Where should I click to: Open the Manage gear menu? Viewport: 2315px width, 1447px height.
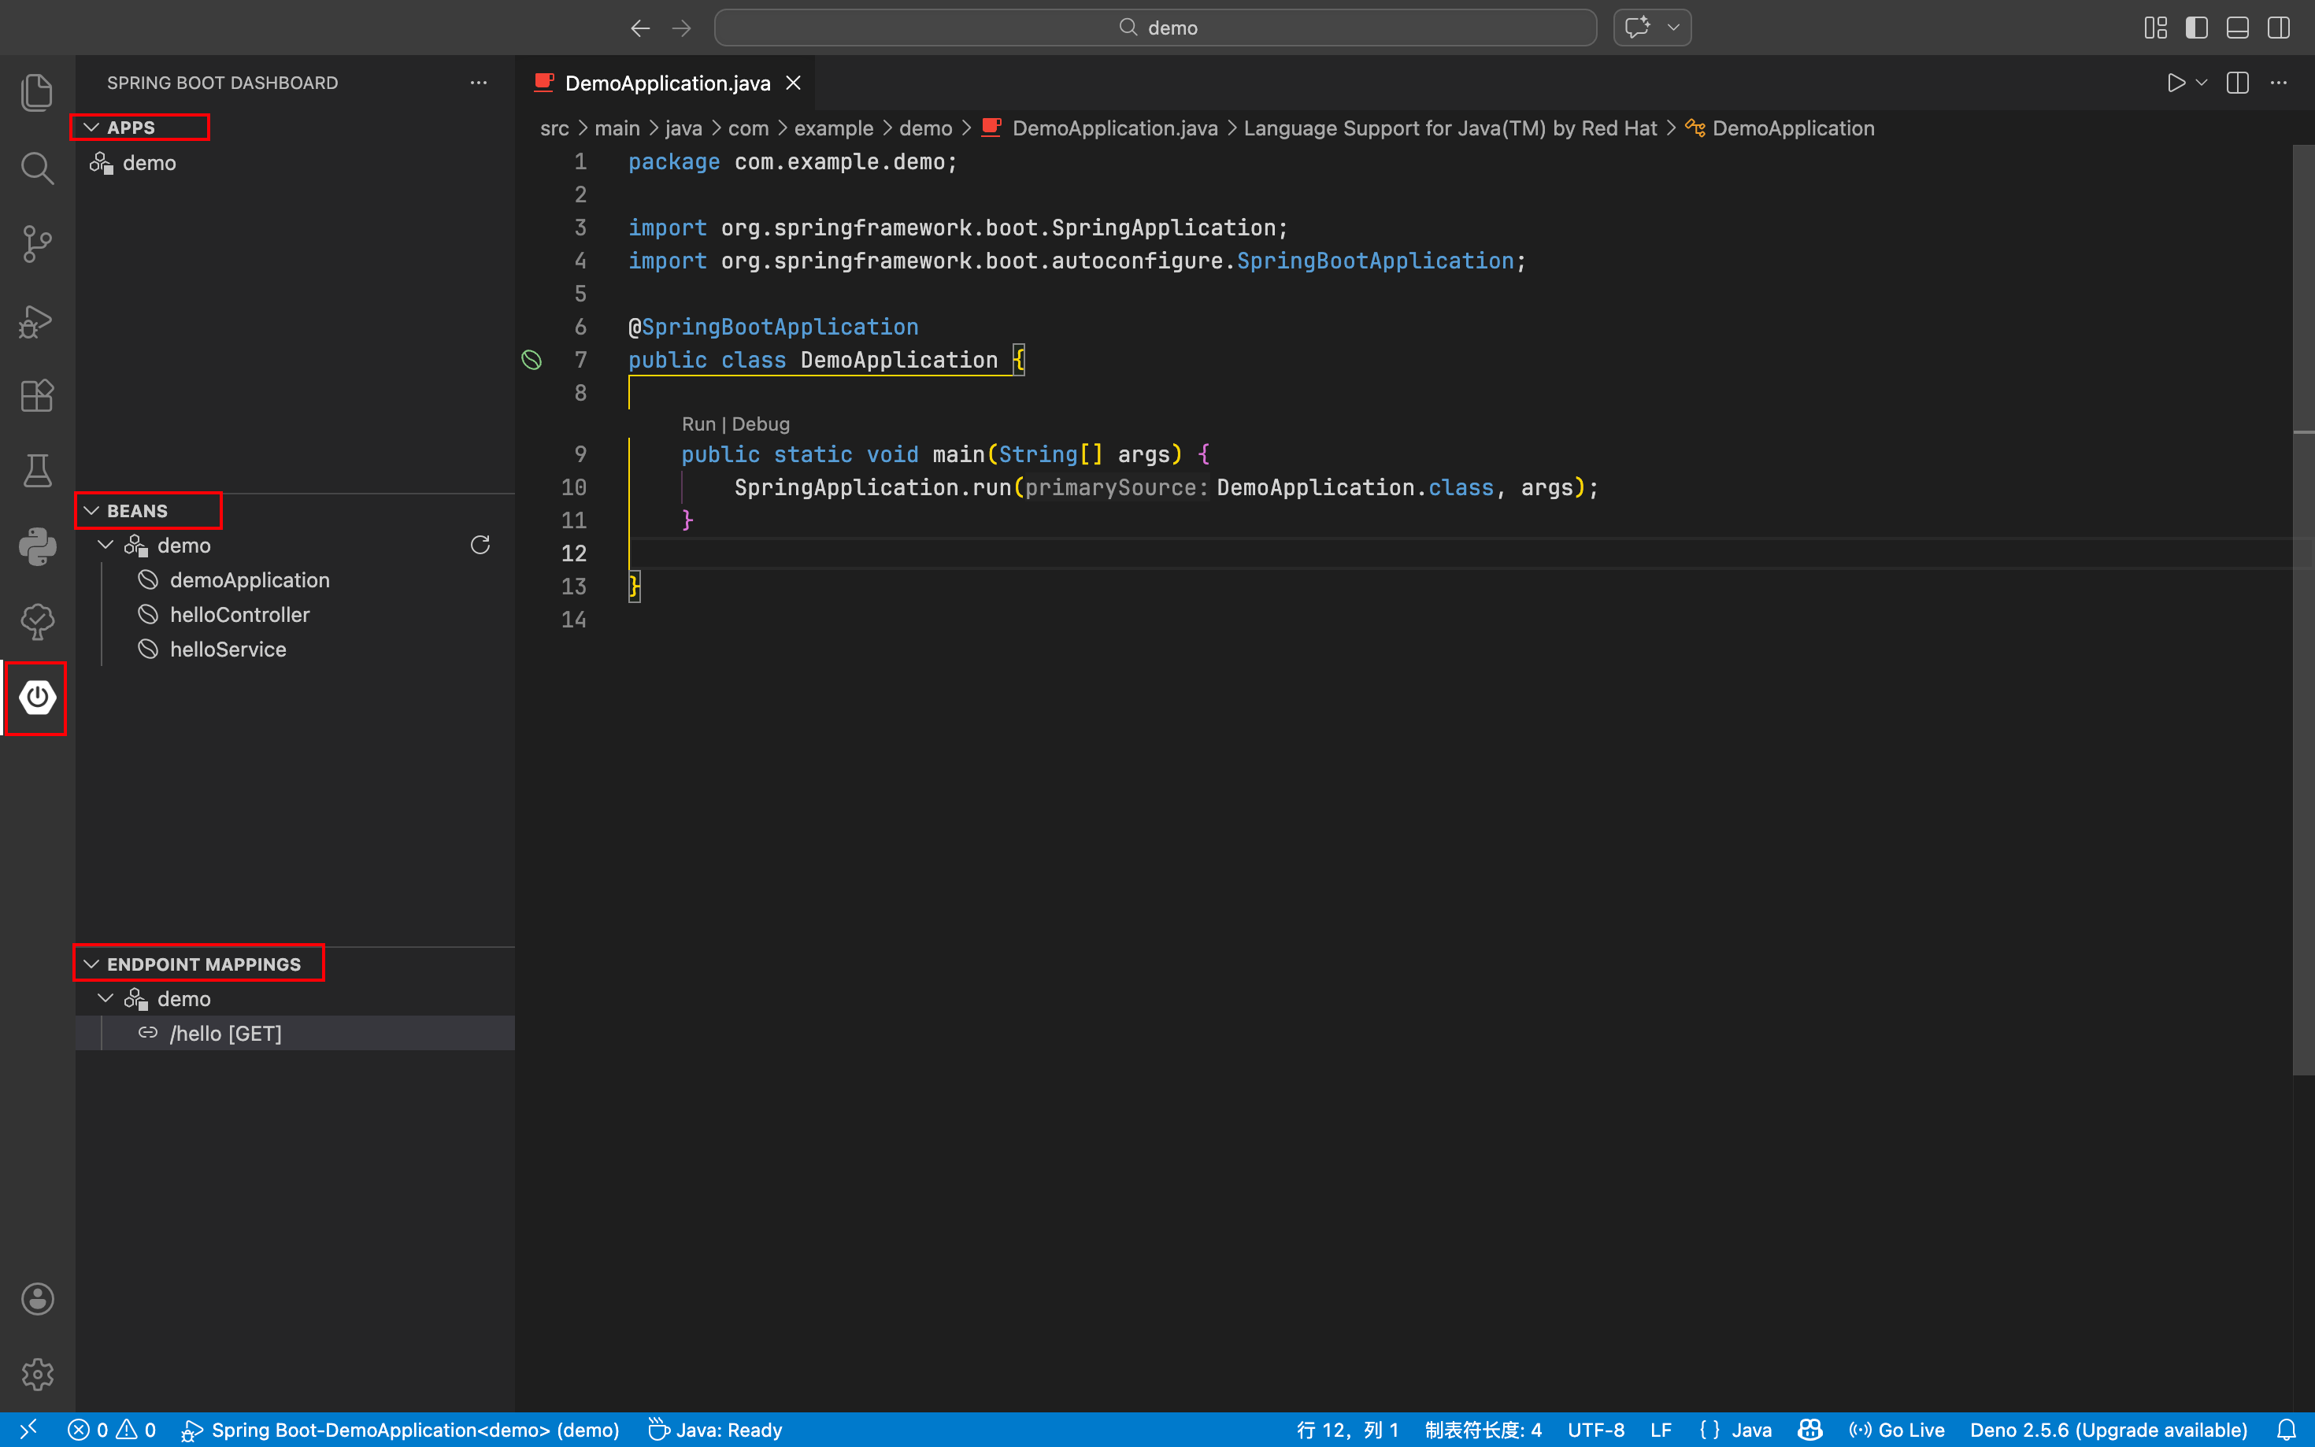pyautogui.click(x=37, y=1375)
